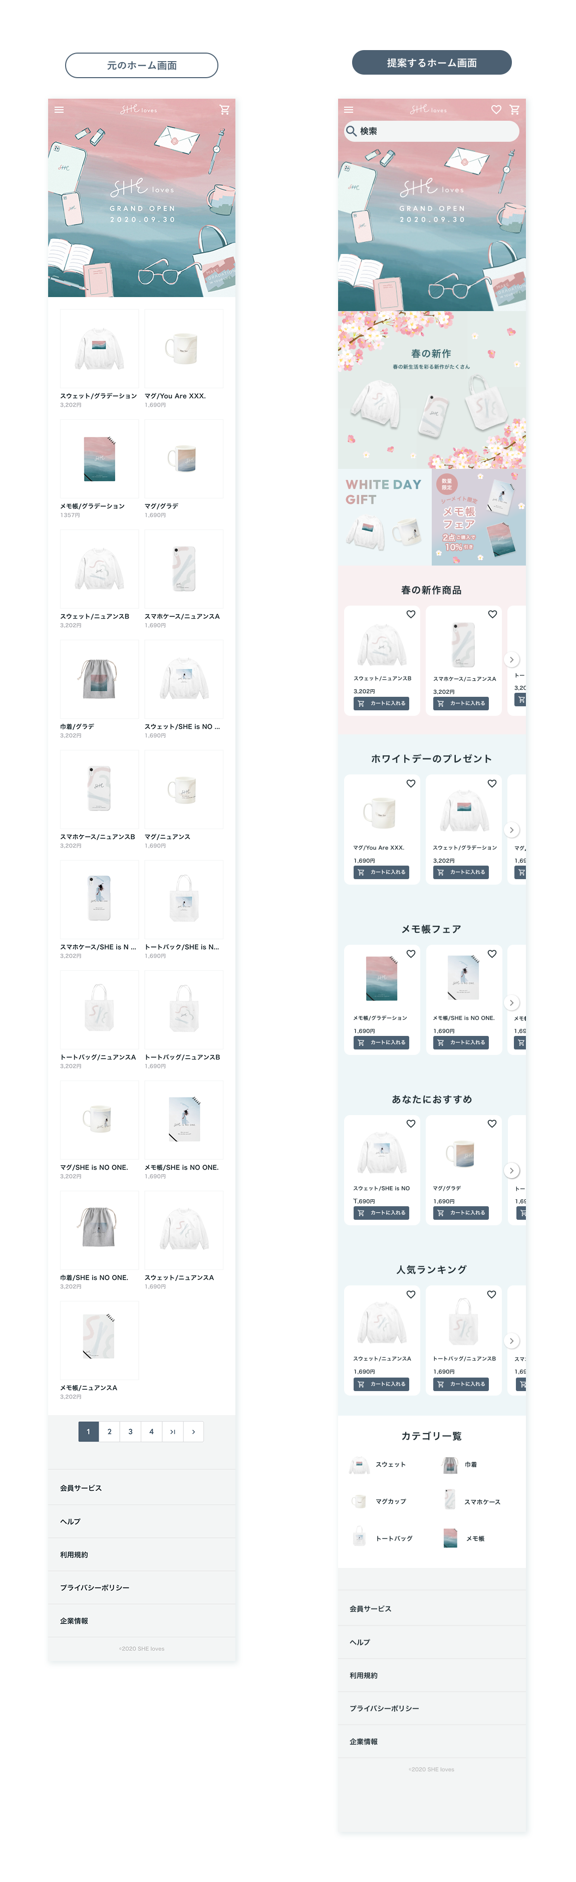This screenshot has width=576, height=1882.
Task: Show more popular ranking items with arrow
Action: click(x=512, y=1340)
